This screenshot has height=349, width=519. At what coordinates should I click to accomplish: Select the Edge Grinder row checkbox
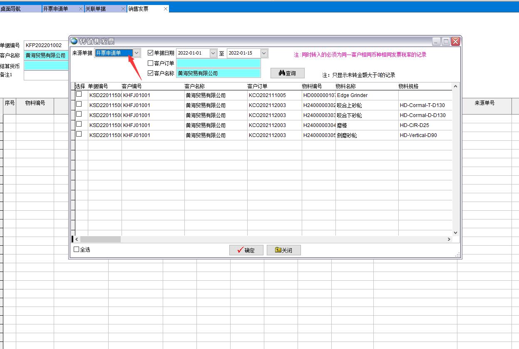click(79, 95)
